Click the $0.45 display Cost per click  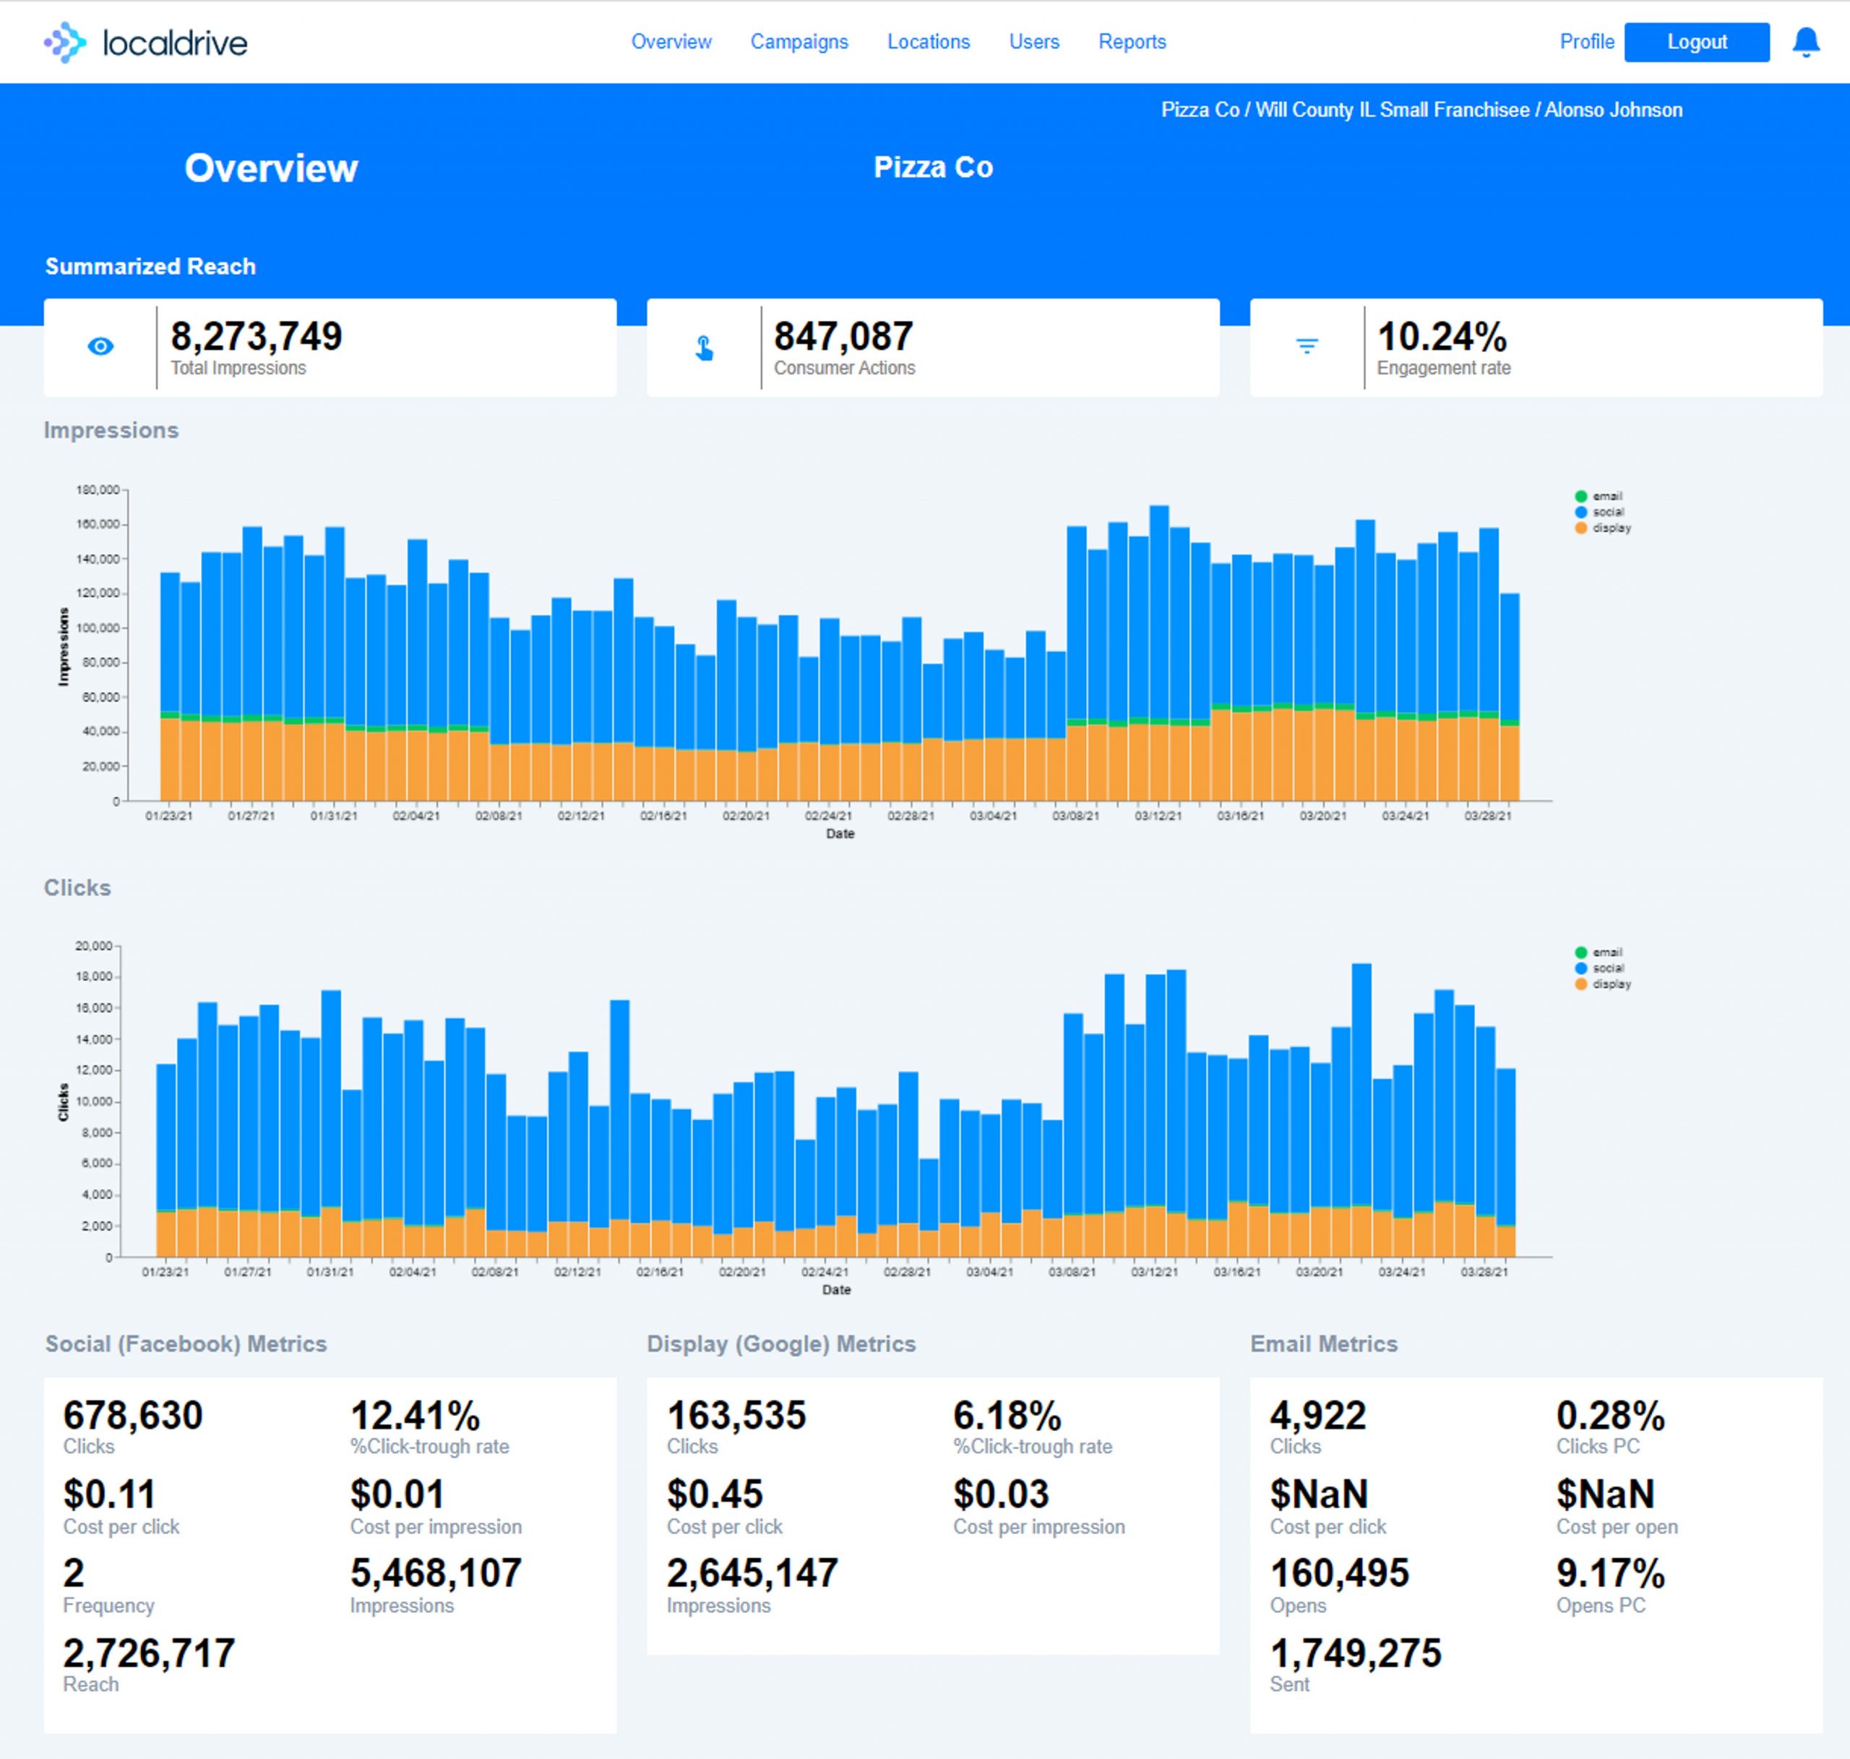click(x=715, y=1494)
